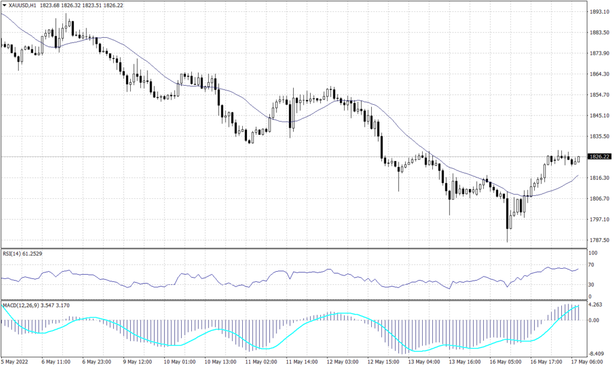Click the RSI(14) 61.2529 indicator label
The image size is (614, 367).
(x=23, y=254)
